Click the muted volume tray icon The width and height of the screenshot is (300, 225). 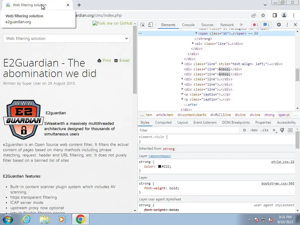pos(270,220)
